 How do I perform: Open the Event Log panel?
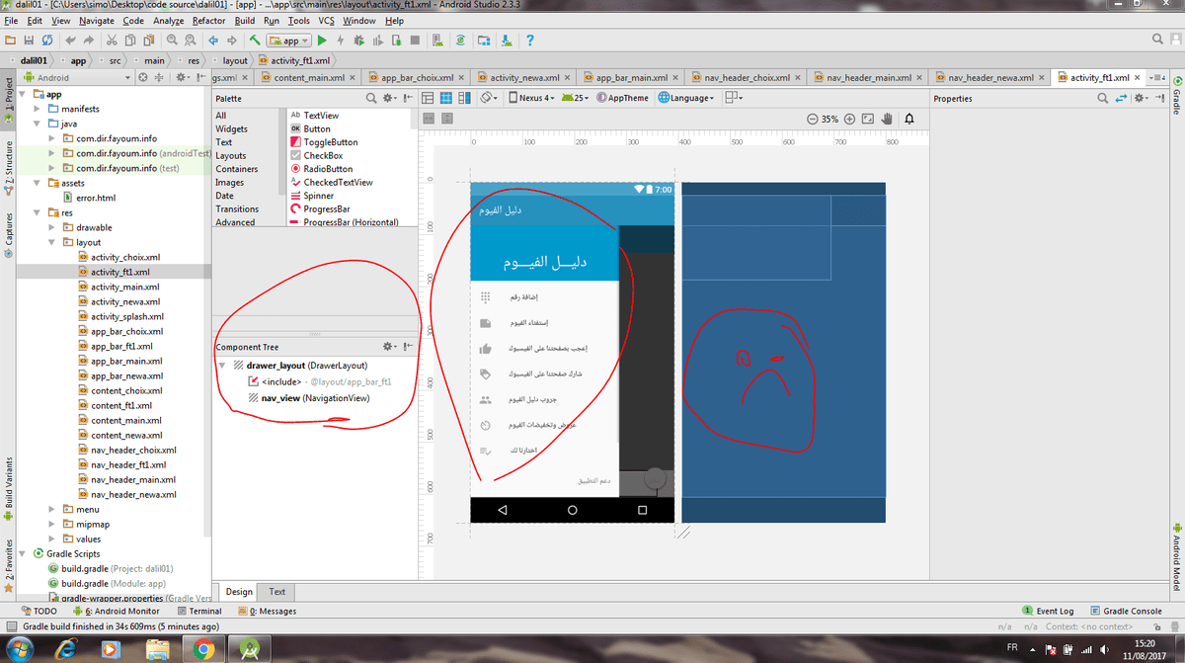pyautogui.click(x=1054, y=611)
